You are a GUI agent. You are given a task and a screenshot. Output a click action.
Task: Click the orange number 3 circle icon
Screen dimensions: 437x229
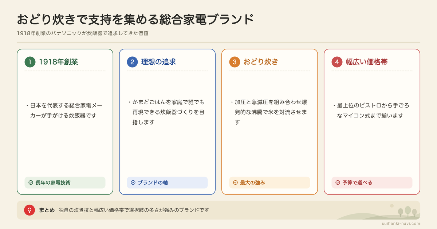[235, 62]
